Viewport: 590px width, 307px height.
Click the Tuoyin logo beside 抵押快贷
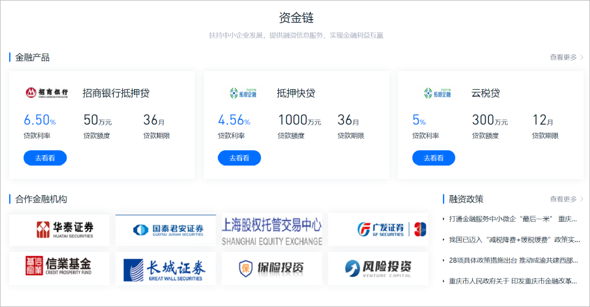[x=243, y=93]
